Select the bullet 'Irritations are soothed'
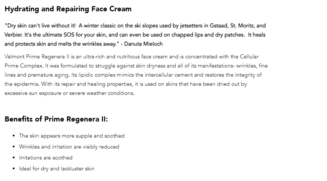The height and width of the screenshot is (181, 327). point(46,158)
